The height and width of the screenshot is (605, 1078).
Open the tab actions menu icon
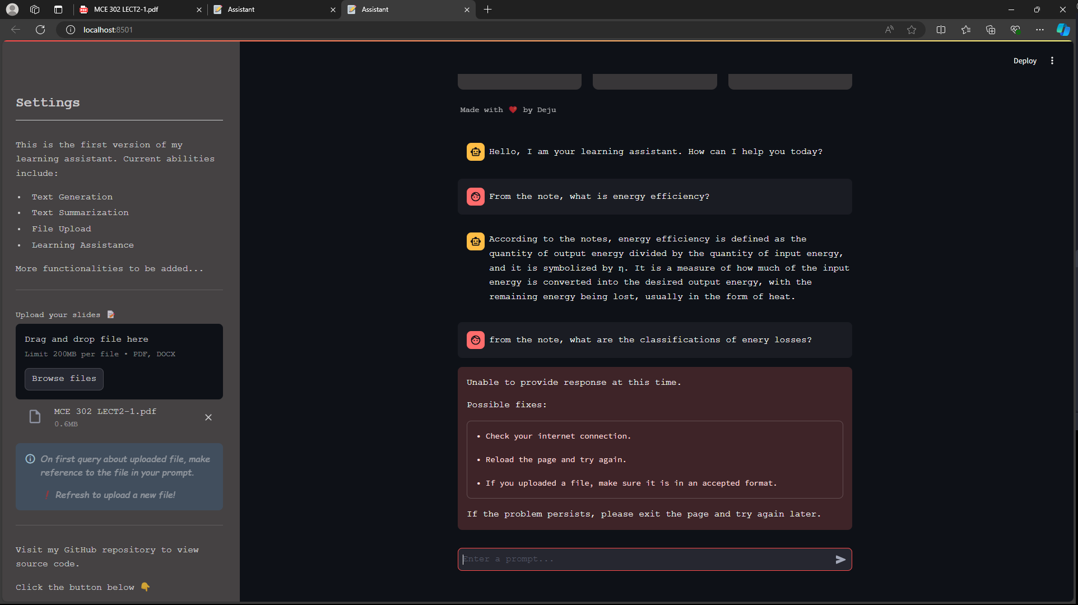[58, 10]
